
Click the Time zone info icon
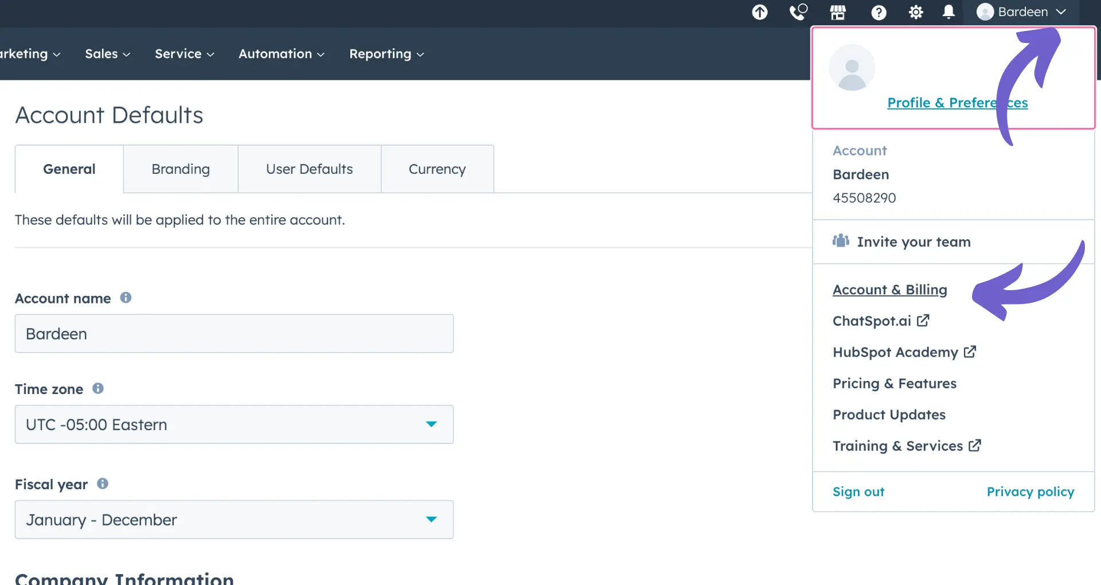click(x=98, y=388)
